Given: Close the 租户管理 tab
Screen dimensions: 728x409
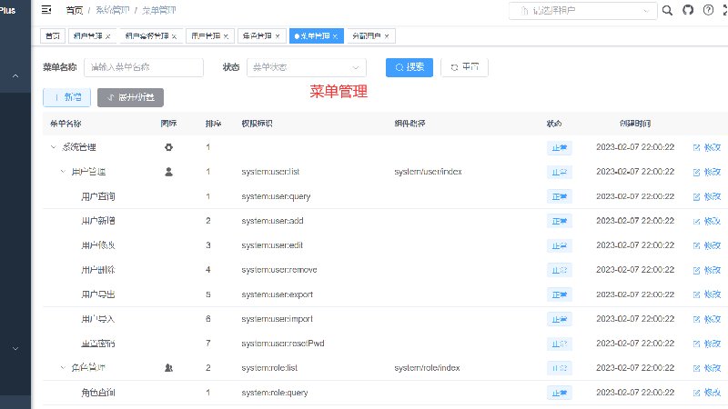Looking at the screenshot, I should [107, 36].
